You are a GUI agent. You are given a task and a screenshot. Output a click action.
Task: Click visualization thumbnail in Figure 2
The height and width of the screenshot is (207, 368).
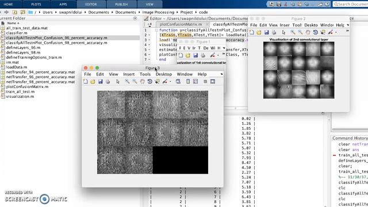[x=299, y=70]
